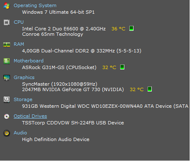This screenshot has width=190, height=161.
Task: Open the Audio section heading
Action: [20, 133]
